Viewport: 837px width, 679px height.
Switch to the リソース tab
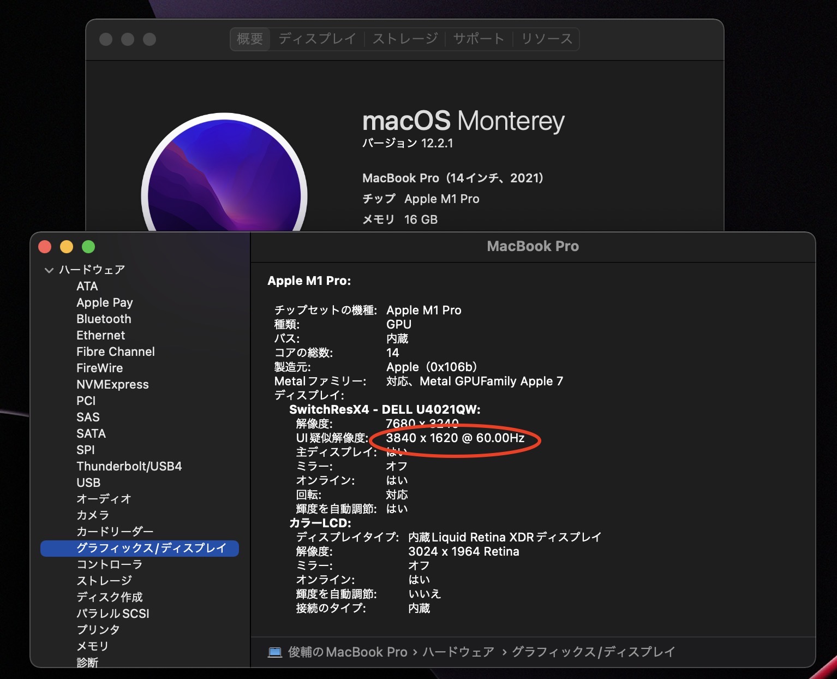[x=546, y=39]
